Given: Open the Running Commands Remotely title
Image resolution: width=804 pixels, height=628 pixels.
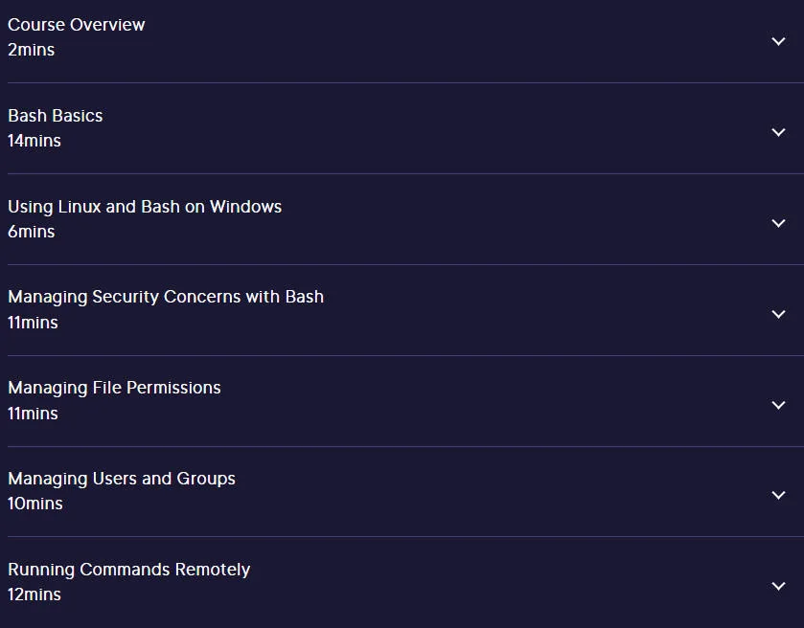Looking at the screenshot, I should (128, 570).
